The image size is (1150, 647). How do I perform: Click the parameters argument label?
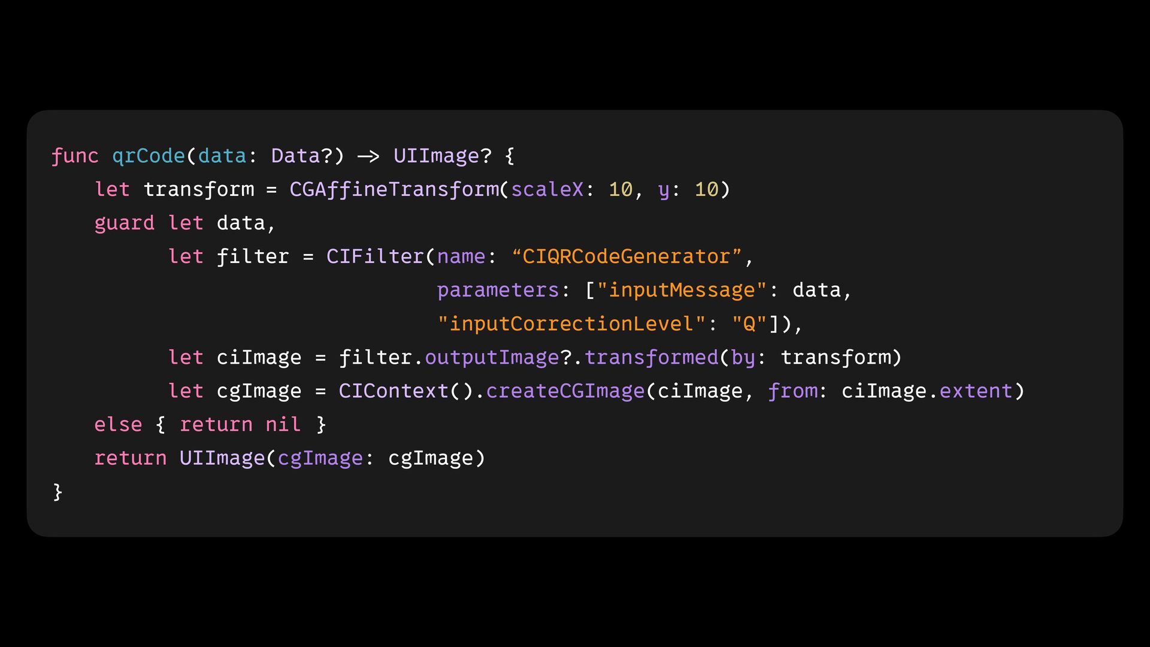(498, 290)
